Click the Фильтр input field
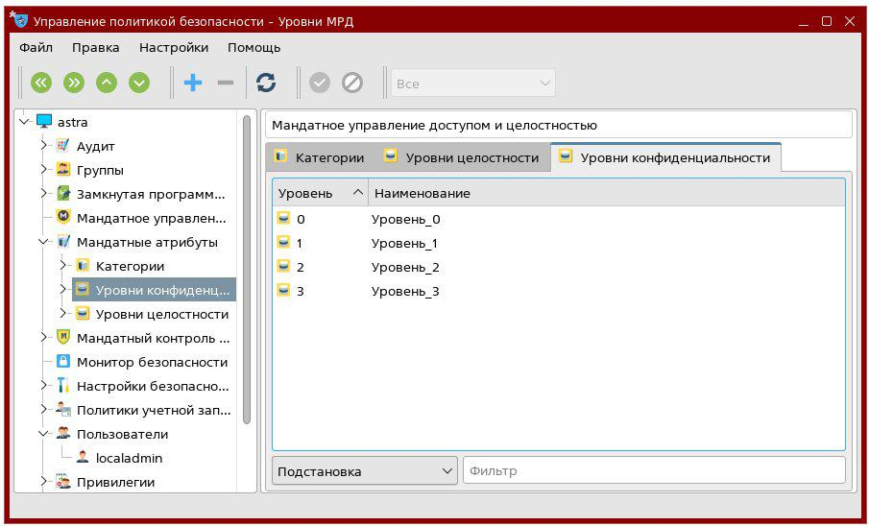The width and height of the screenshot is (869, 526). (653, 470)
